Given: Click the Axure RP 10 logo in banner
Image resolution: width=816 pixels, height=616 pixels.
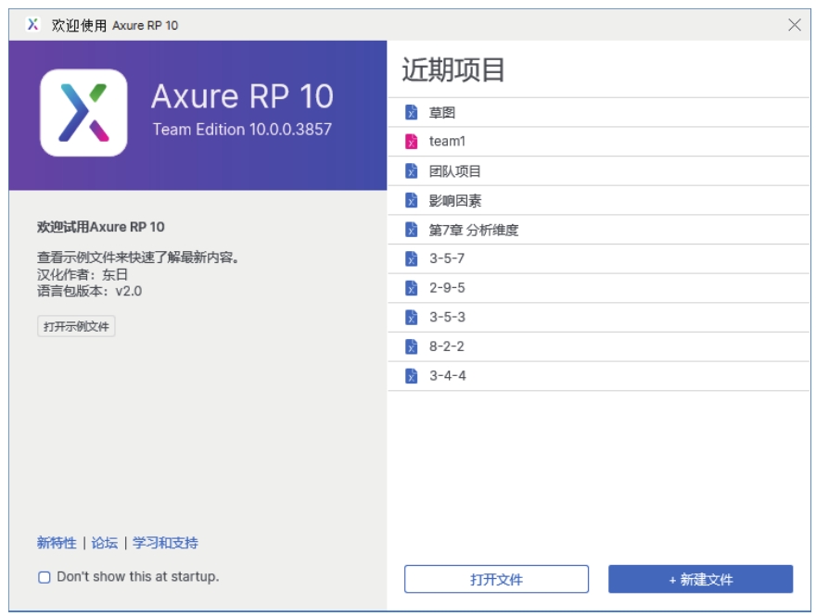Looking at the screenshot, I should [x=83, y=113].
